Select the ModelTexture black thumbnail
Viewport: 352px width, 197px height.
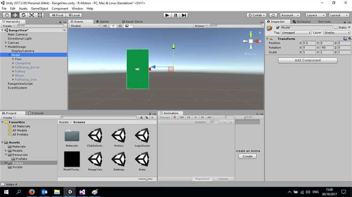(72, 159)
